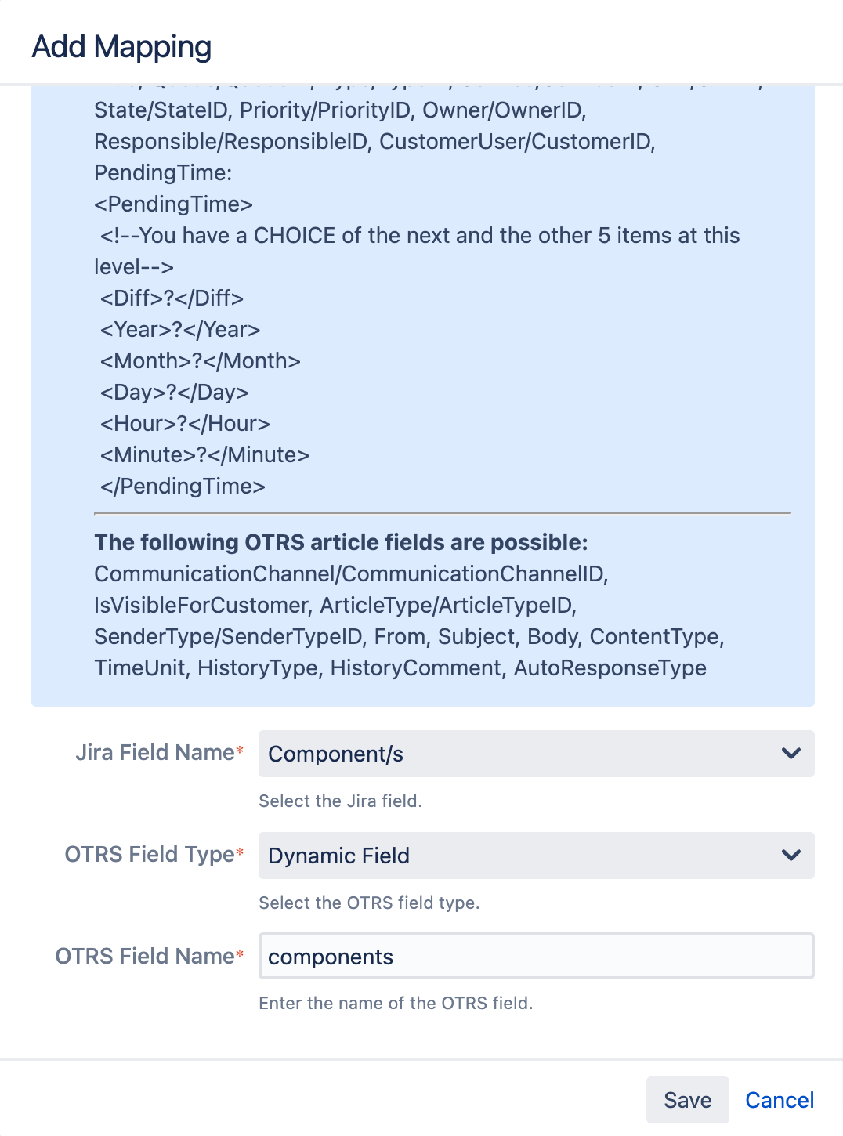
Task: Click the closing PendingTime tag
Action: tap(183, 487)
